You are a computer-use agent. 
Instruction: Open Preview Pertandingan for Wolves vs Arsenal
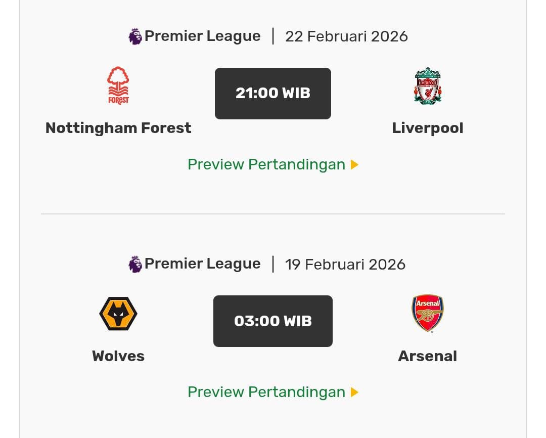pos(266,392)
